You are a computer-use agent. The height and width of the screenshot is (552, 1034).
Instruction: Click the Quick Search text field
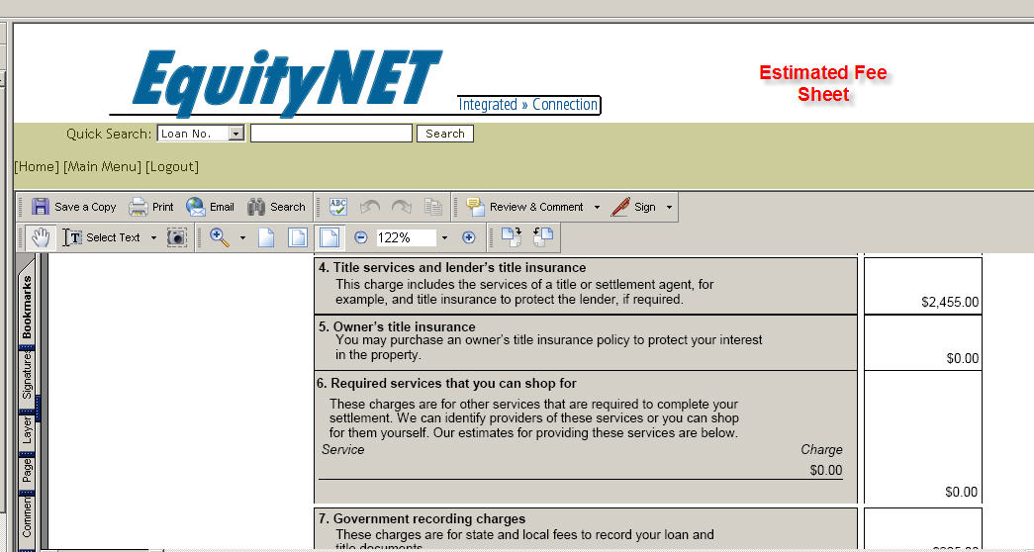pyautogui.click(x=331, y=134)
